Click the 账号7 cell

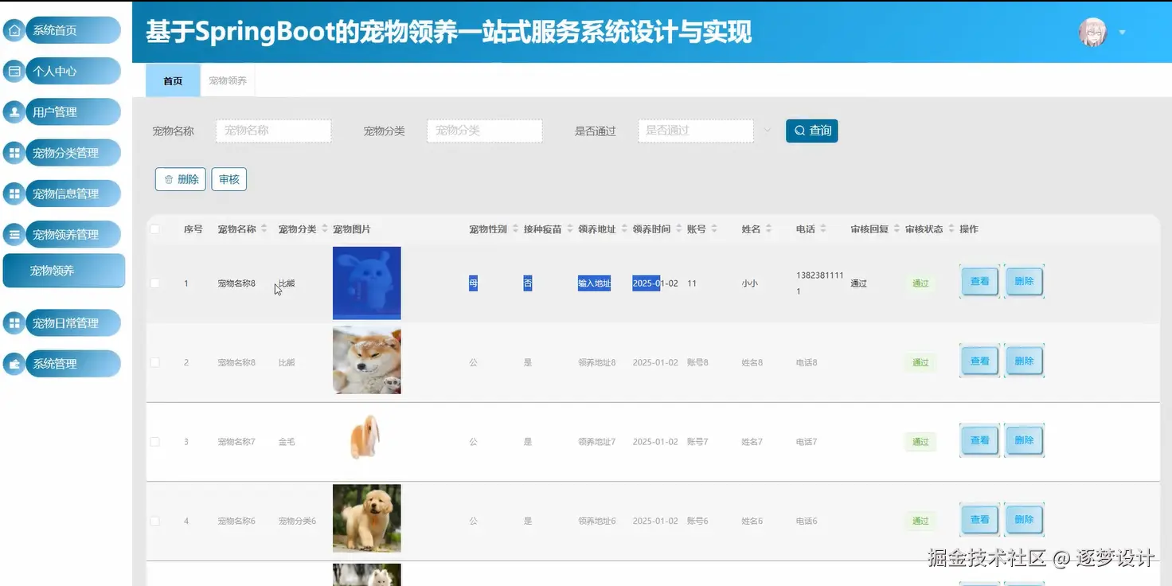pyautogui.click(x=697, y=442)
